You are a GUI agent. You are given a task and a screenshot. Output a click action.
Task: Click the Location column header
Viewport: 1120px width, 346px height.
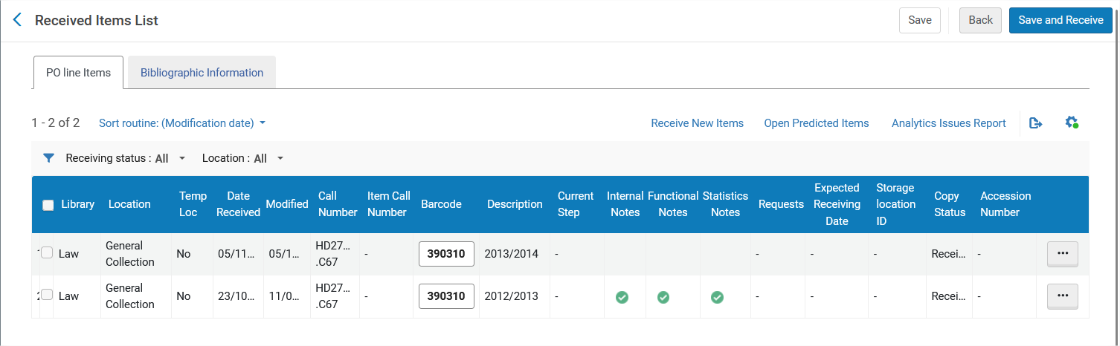129,204
